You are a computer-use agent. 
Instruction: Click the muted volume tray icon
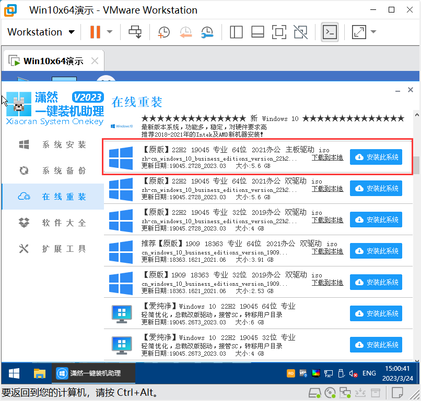coord(353,373)
